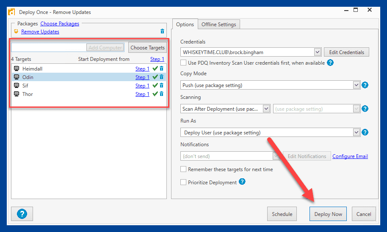Expand the Run As Deploy User dropdown
This screenshot has width=387, height=232.
[x=356, y=132]
